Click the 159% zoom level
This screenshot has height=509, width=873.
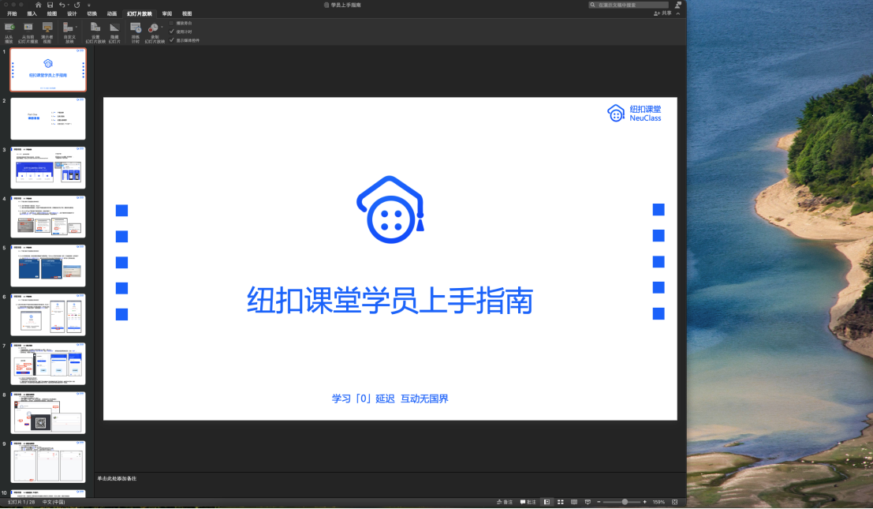[658, 502]
